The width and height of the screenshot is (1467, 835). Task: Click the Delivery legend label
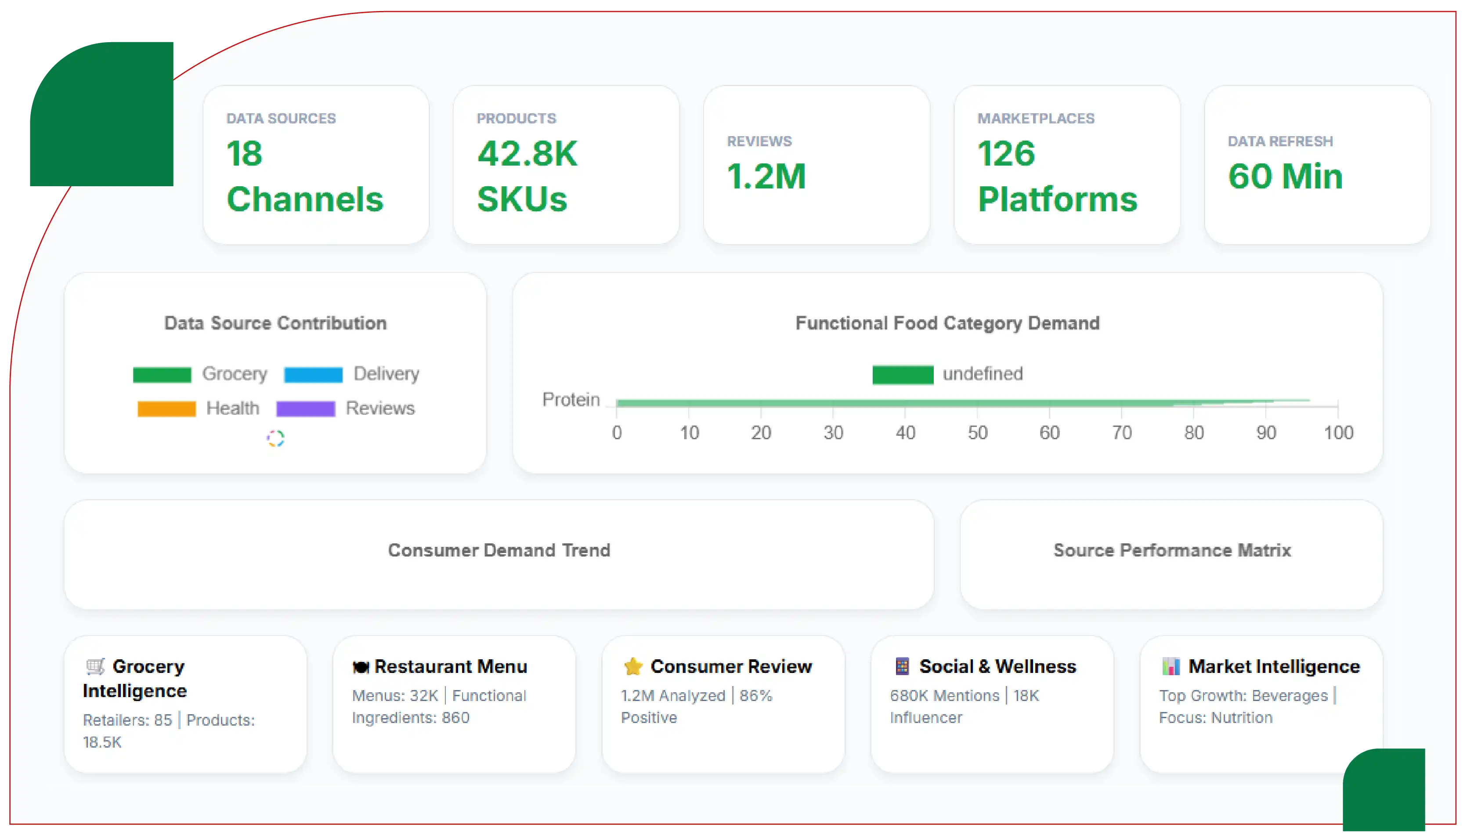click(387, 374)
